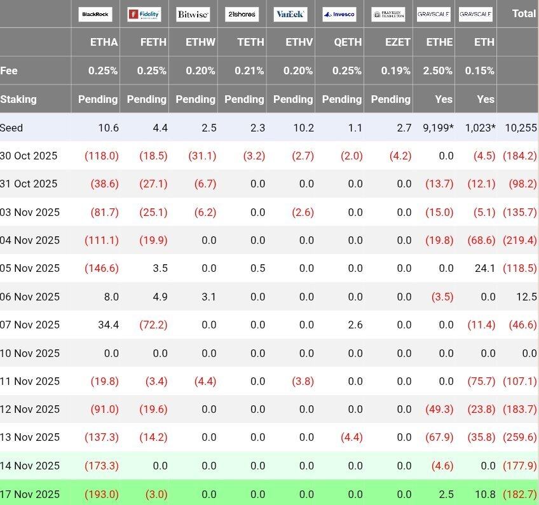This screenshot has height=505, width=539.
Task: Select the 10 Nov 2025 row date
Action: pos(29,353)
